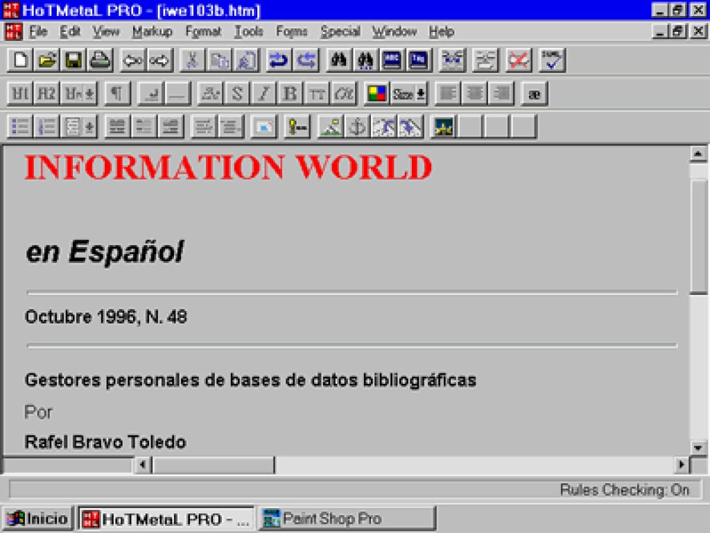Open the View menu
The width and height of the screenshot is (710, 533).
[x=106, y=32]
